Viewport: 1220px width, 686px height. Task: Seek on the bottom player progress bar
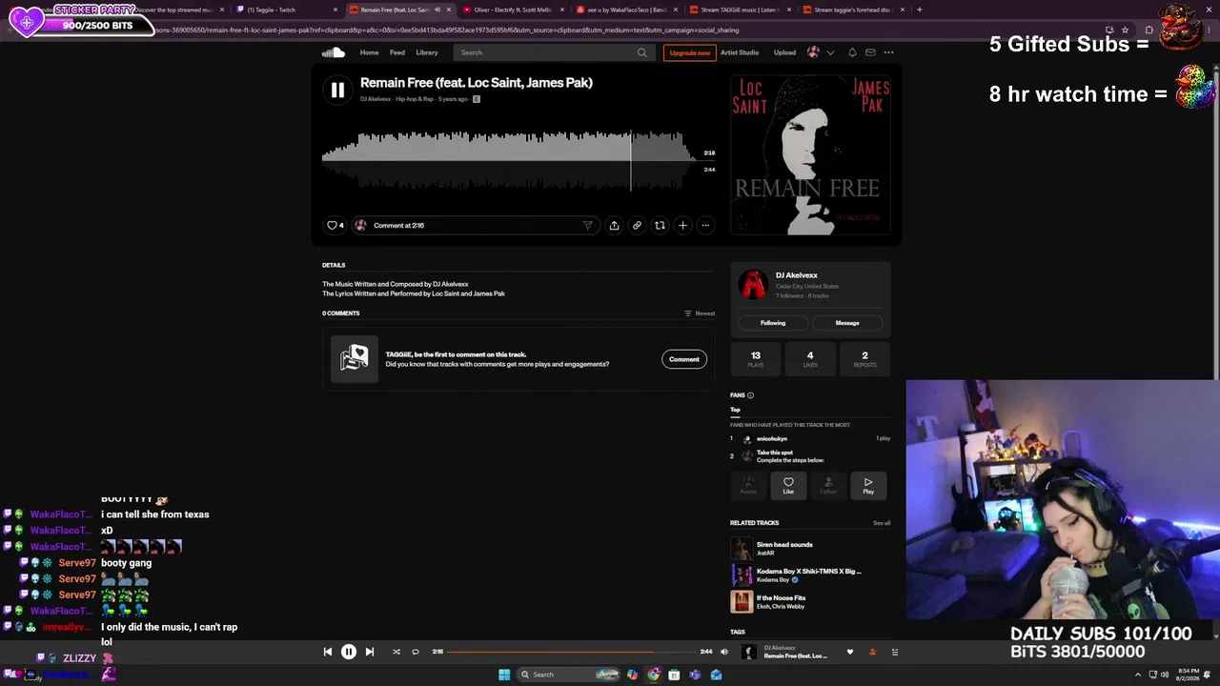click(x=571, y=652)
